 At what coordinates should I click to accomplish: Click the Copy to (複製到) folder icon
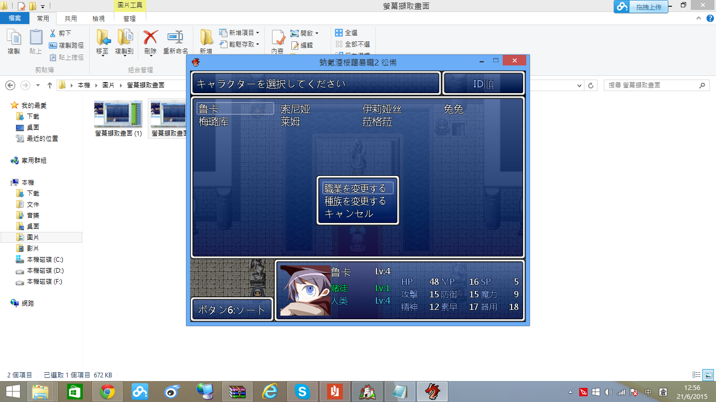(x=125, y=37)
